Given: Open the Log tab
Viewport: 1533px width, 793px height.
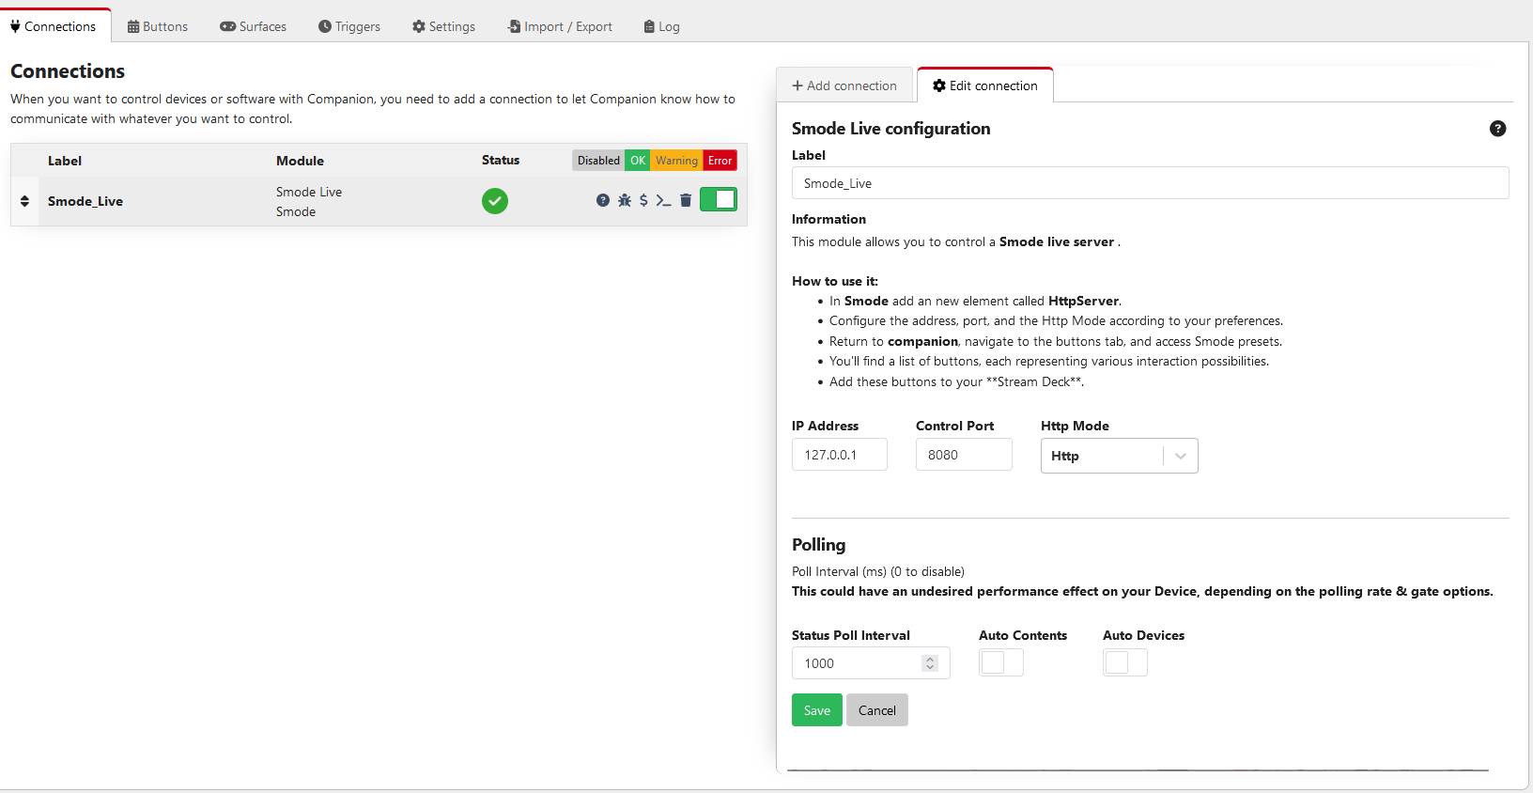Looking at the screenshot, I should coord(662,26).
